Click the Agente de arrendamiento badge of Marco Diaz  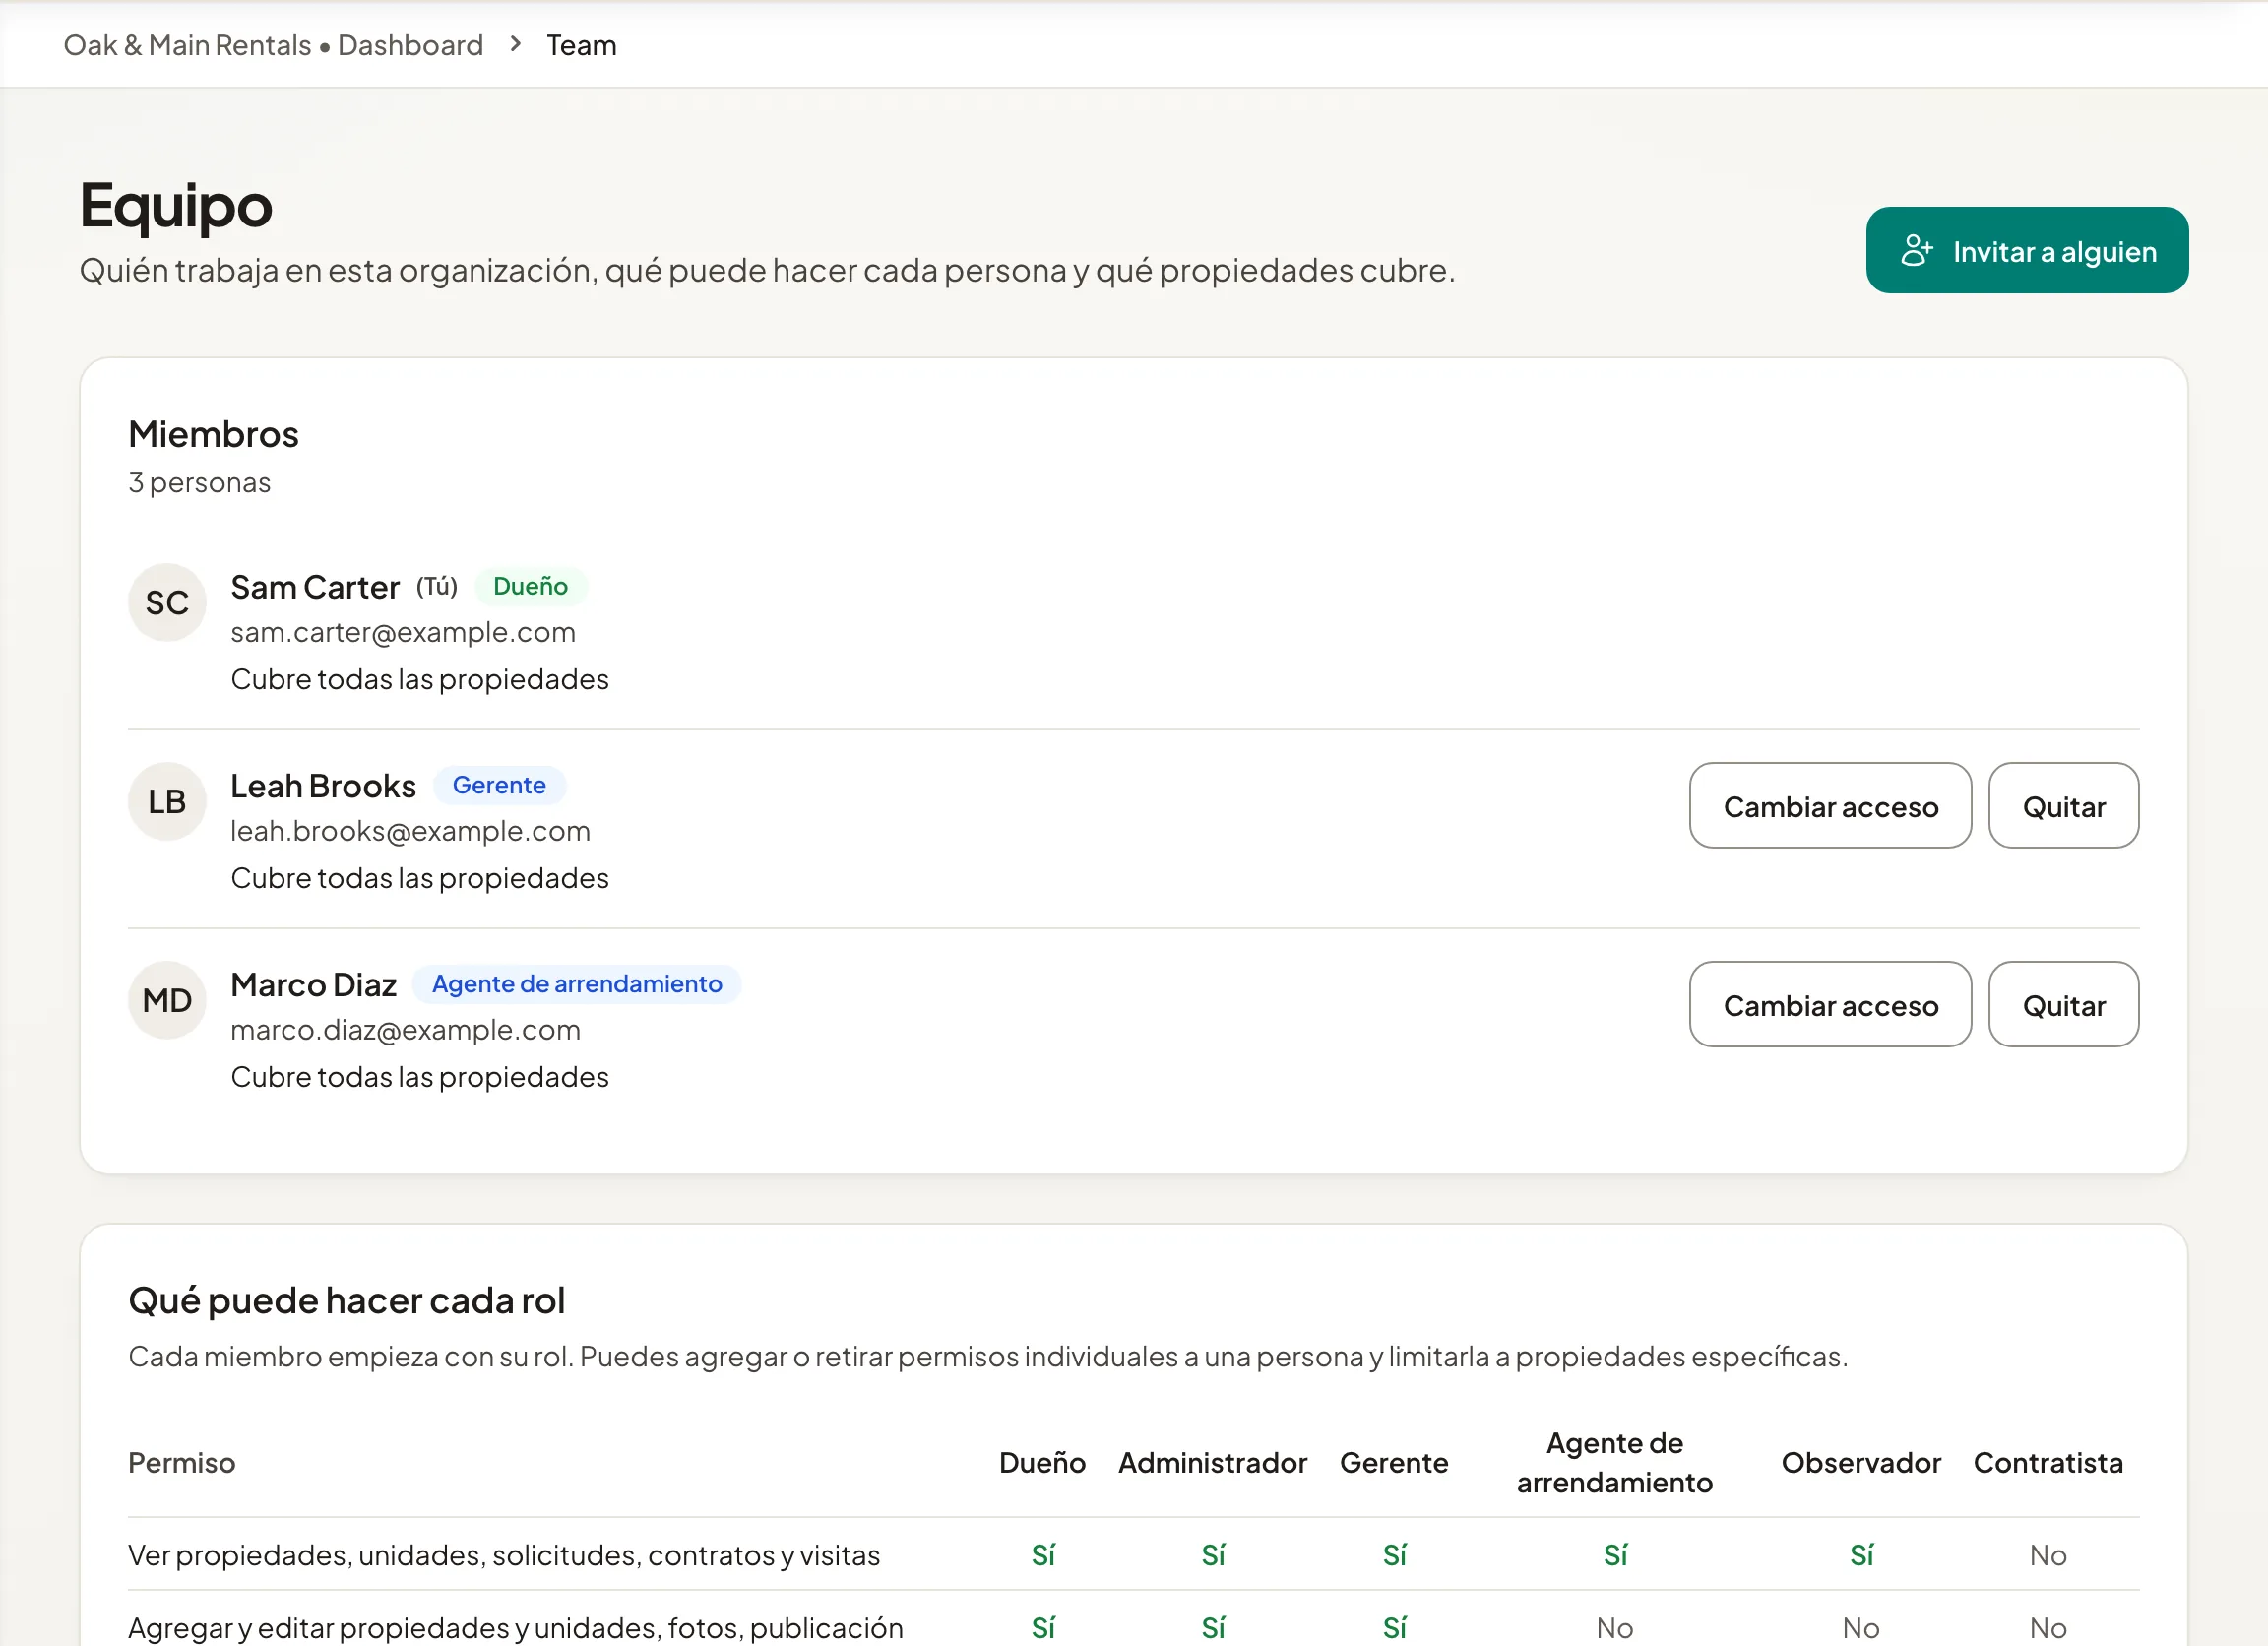pos(577,984)
